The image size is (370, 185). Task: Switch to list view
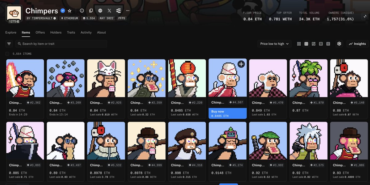[321, 44]
